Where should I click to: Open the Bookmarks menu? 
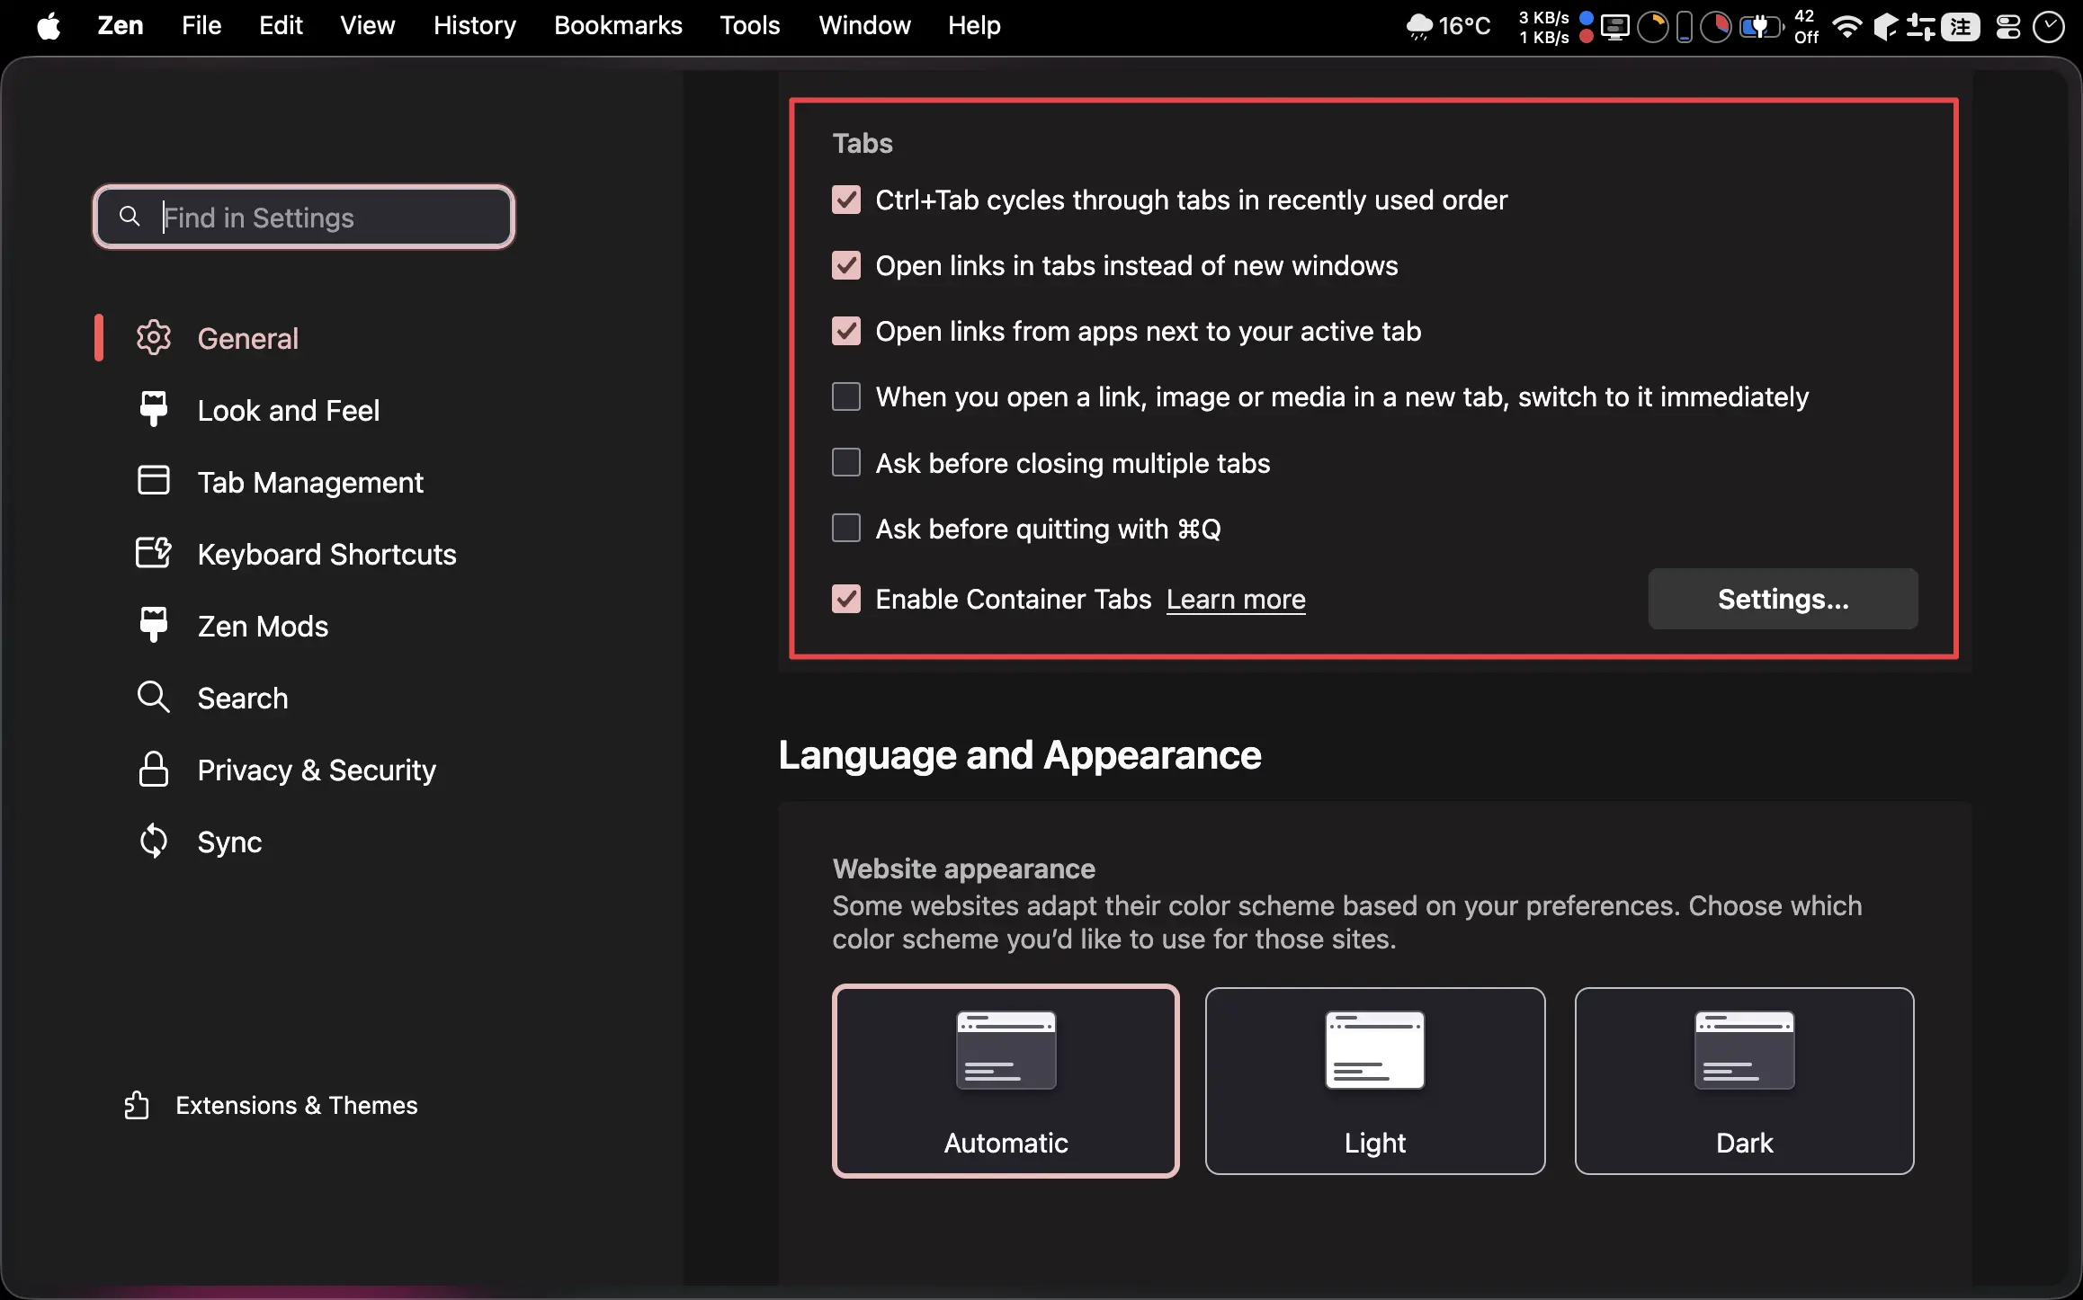pos(618,25)
